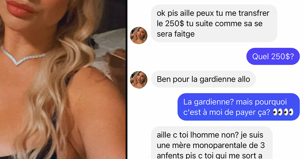Select the 'aille c toi lhomme non?' message

tap(212, 143)
